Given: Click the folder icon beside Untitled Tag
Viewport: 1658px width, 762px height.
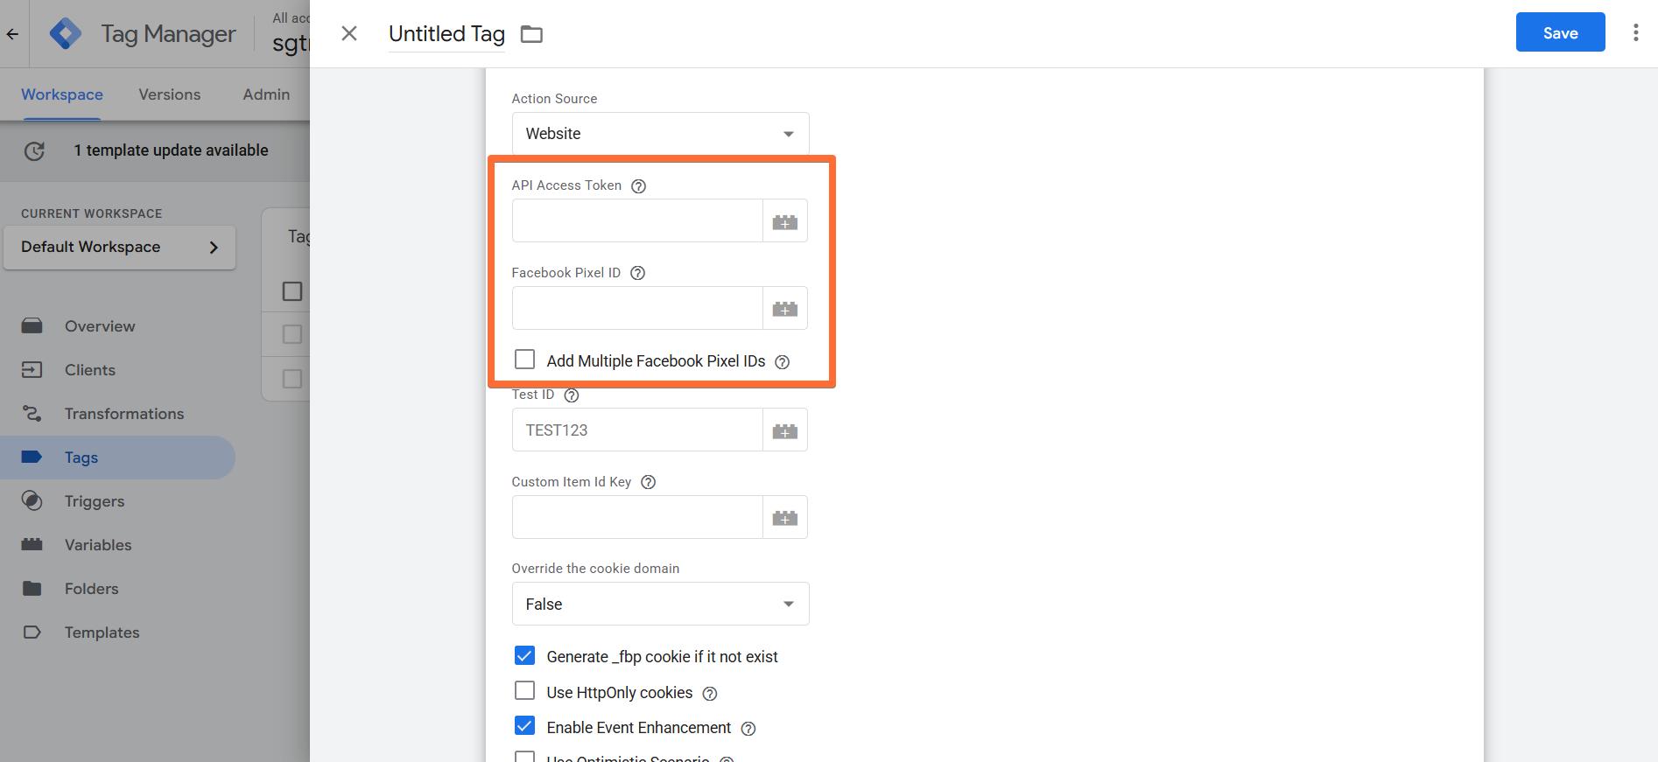Looking at the screenshot, I should pos(531,34).
